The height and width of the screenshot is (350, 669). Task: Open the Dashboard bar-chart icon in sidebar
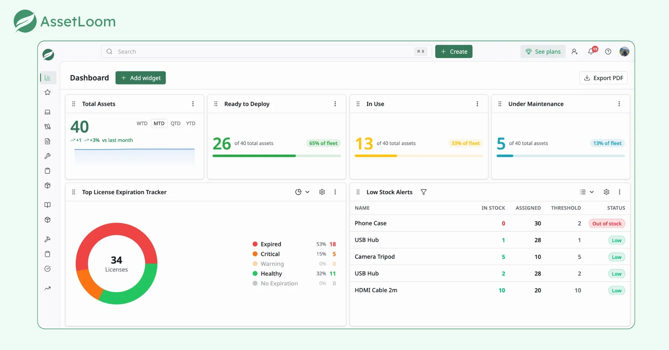[x=48, y=78]
